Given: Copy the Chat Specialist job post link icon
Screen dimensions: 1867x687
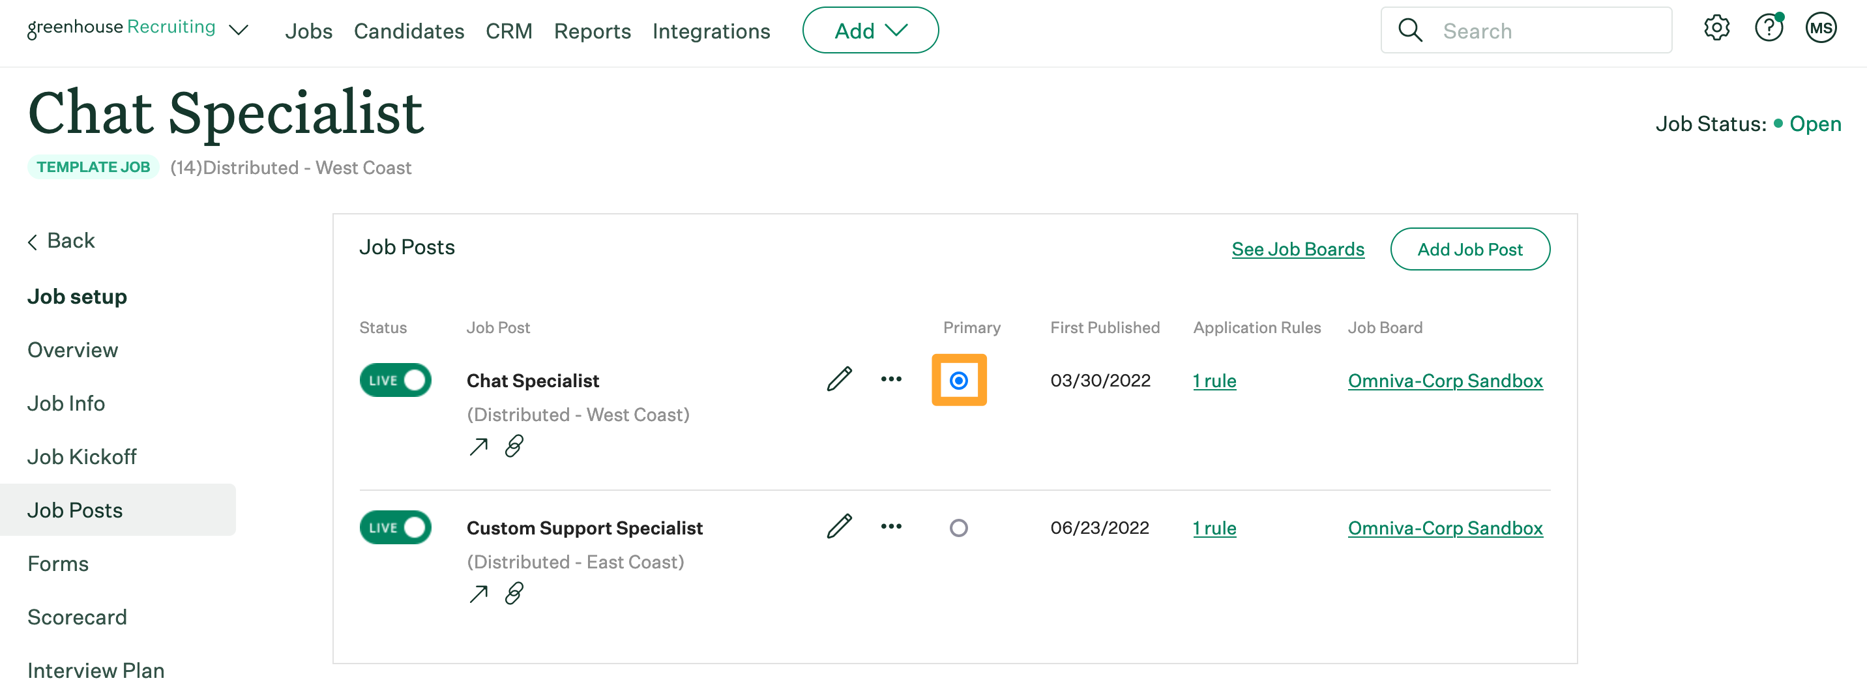Looking at the screenshot, I should 514,447.
